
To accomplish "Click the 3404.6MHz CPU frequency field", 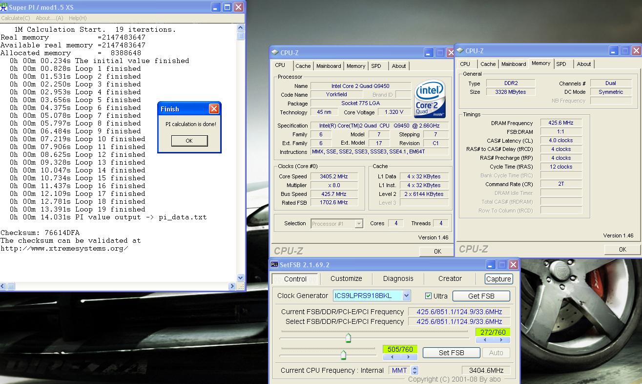I will click(x=486, y=370).
